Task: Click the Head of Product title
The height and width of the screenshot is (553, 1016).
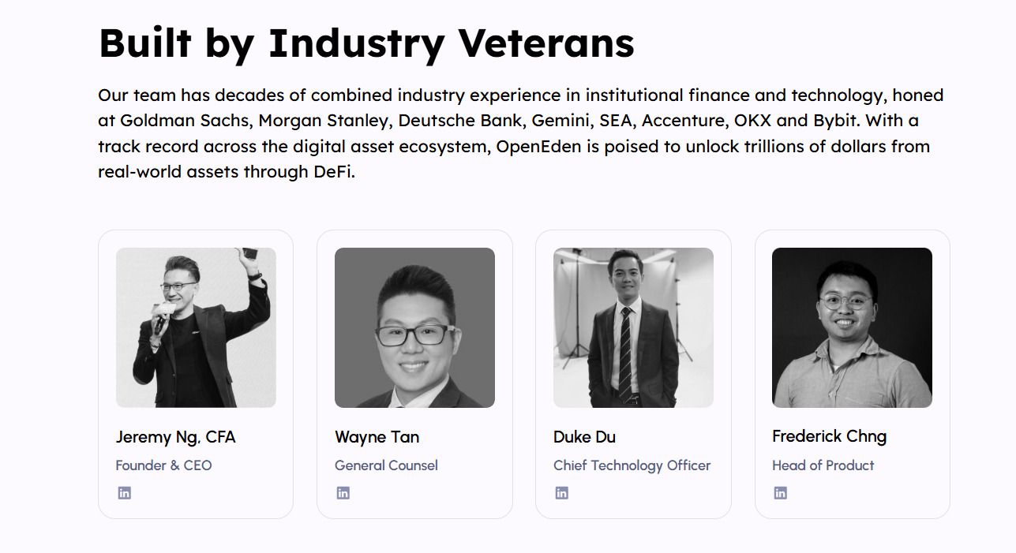Action: (x=823, y=465)
